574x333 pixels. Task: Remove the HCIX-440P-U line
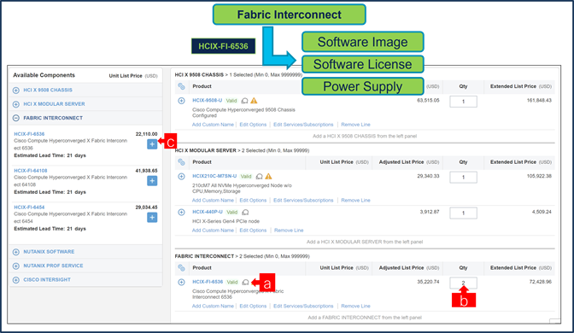click(289, 231)
